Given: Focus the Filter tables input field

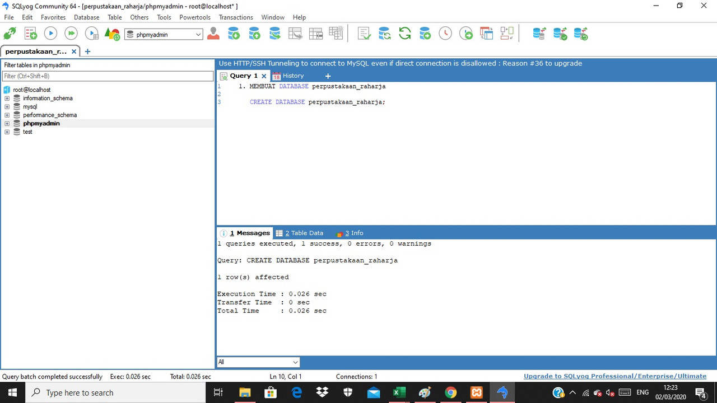Looking at the screenshot, I should point(108,76).
